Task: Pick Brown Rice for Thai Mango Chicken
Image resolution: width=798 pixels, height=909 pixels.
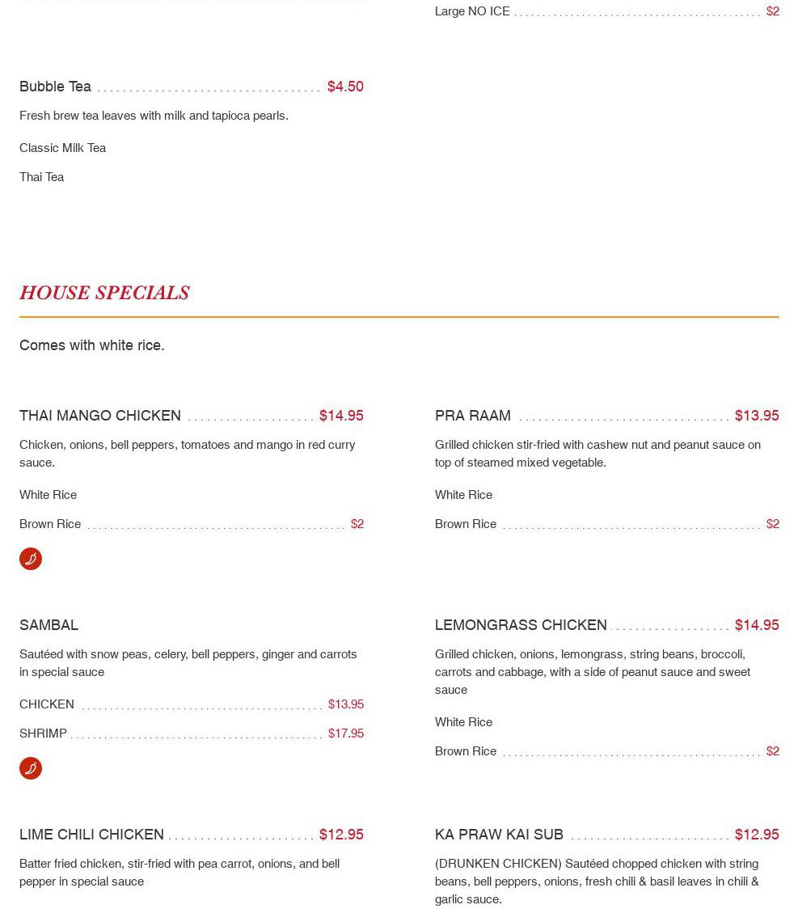Action: [x=50, y=524]
